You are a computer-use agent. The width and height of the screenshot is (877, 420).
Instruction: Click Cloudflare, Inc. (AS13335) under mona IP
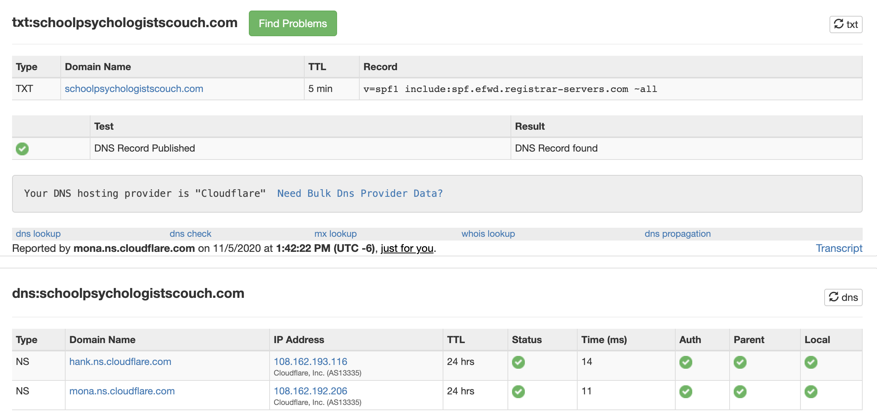tap(317, 402)
